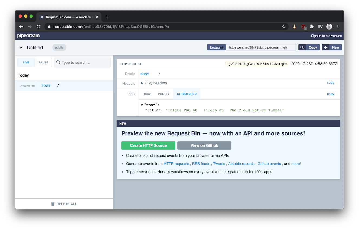Image resolution: width=359 pixels, height=229 pixels.
Task: Copy the body using copy link
Action: point(331,94)
